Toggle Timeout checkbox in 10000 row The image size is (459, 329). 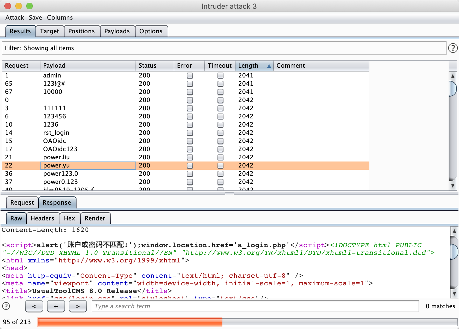pyautogui.click(x=220, y=92)
